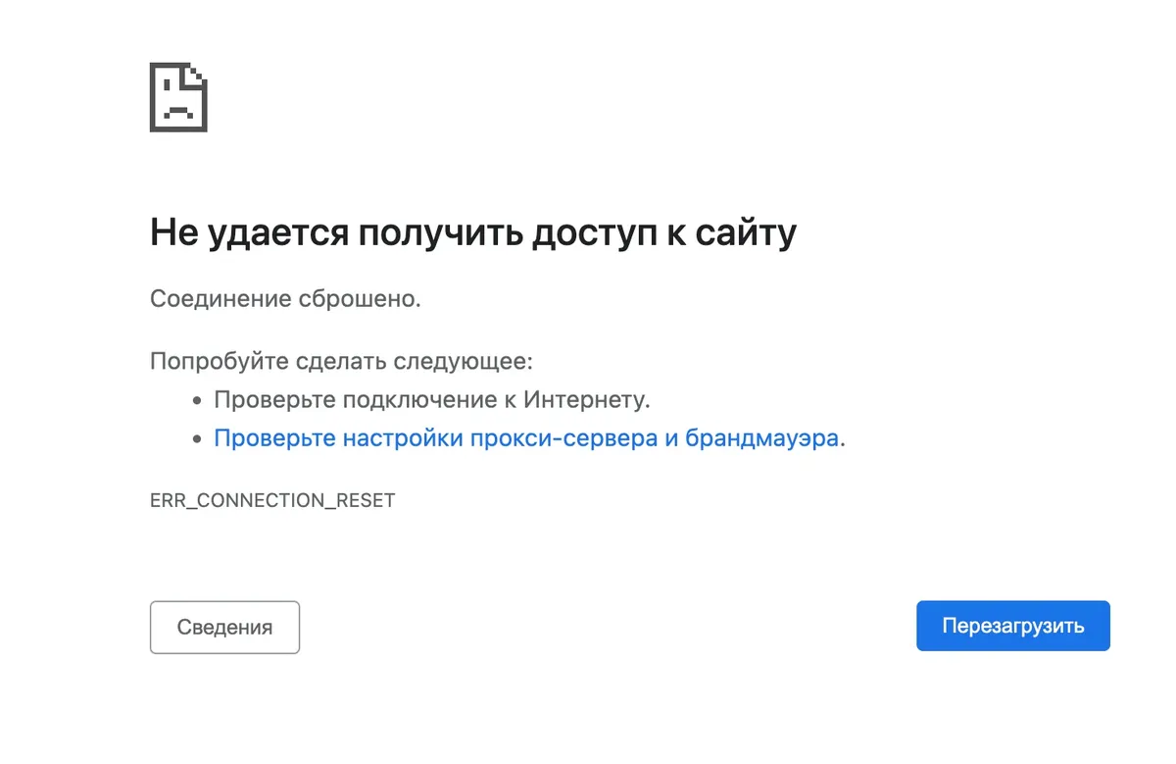
Task: Click the heading Не удается получить доступ к сайту
Action: pyautogui.click(x=472, y=233)
